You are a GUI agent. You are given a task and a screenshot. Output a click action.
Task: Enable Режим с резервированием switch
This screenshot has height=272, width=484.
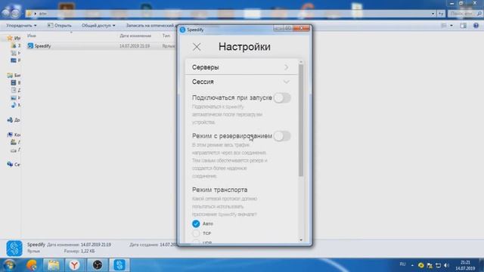pos(282,136)
